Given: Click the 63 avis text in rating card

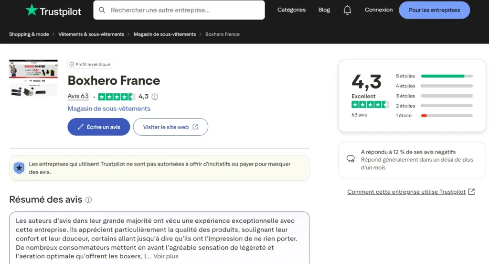Looking at the screenshot, I should 359,115.
